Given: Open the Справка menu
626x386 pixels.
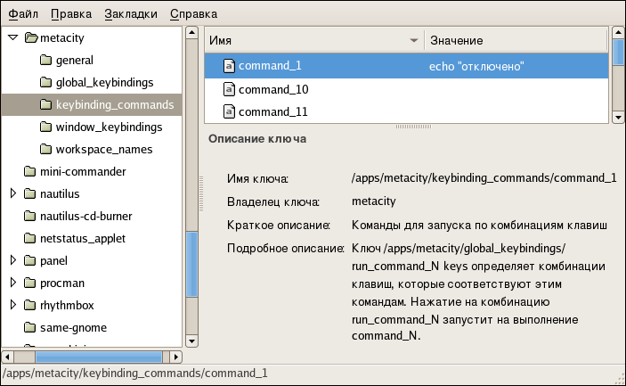Looking at the screenshot, I should tap(193, 14).
